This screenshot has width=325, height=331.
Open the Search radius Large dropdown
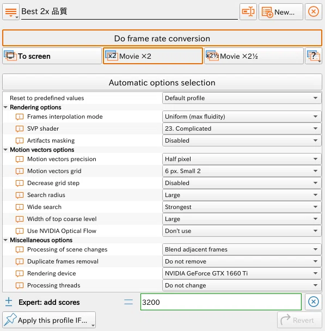[242, 195]
